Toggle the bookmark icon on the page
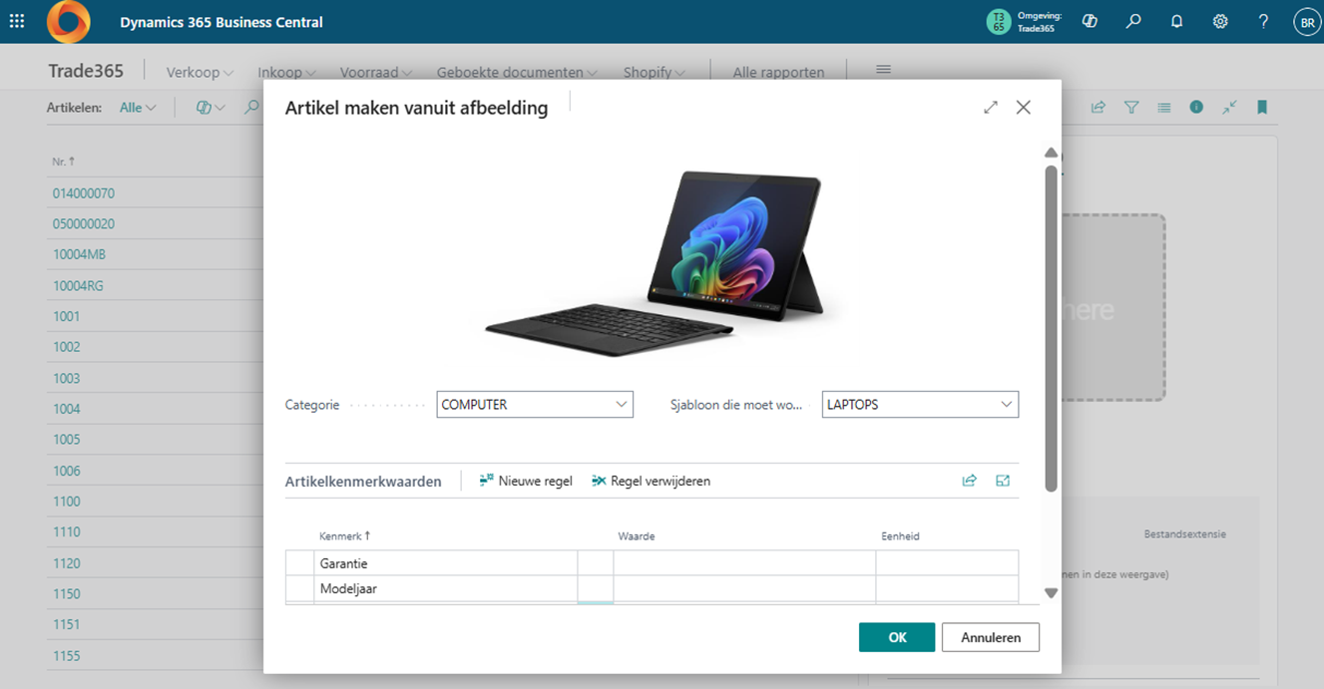1324x689 pixels. pyautogui.click(x=1262, y=107)
